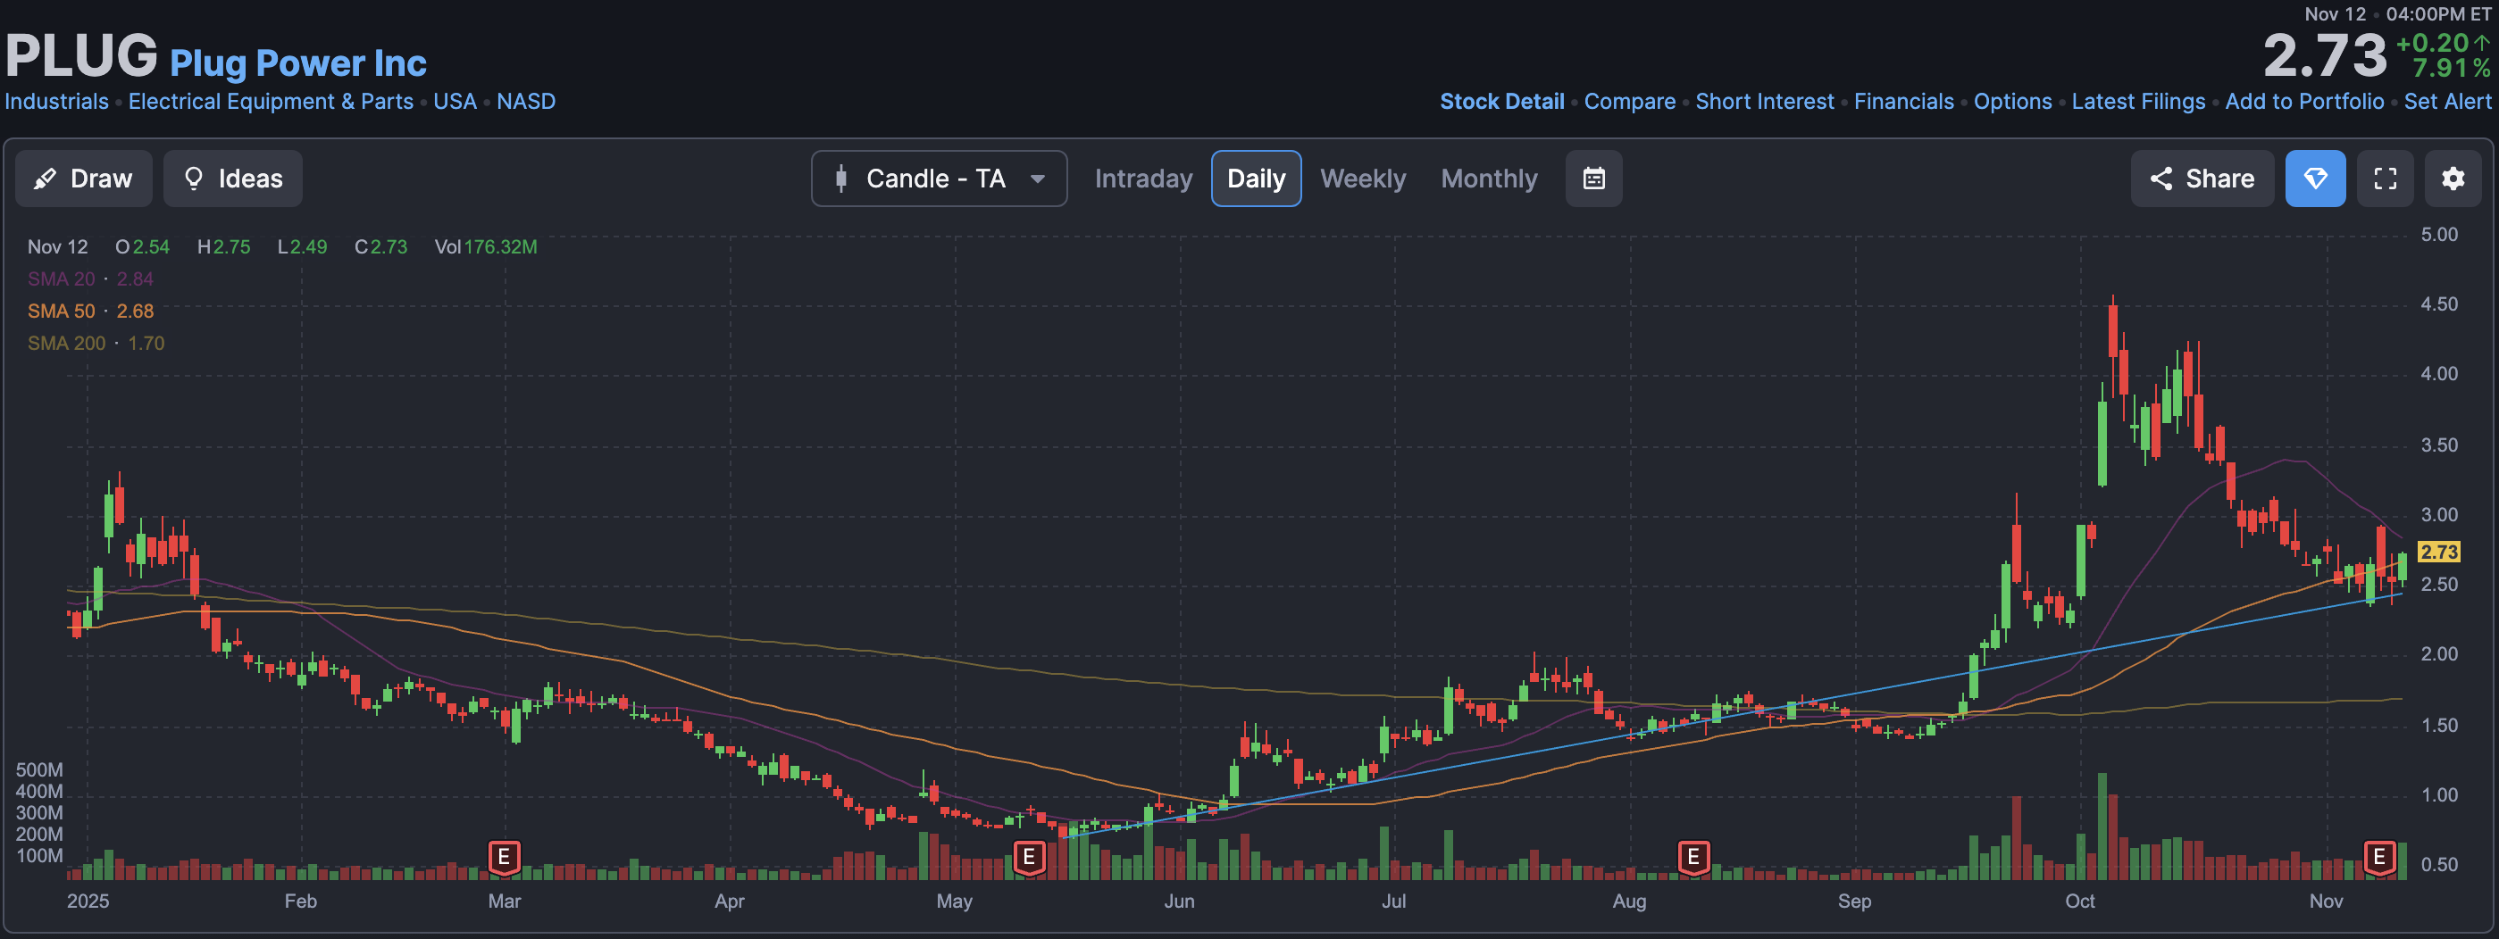Click the May earnings E marker
2499x939 pixels.
click(1028, 857)
